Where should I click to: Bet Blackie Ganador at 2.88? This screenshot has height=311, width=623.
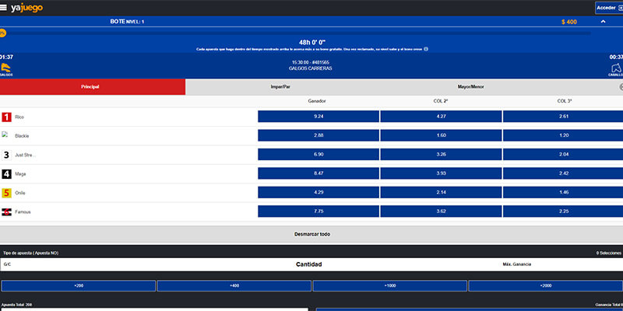click(x=319, y=135)
